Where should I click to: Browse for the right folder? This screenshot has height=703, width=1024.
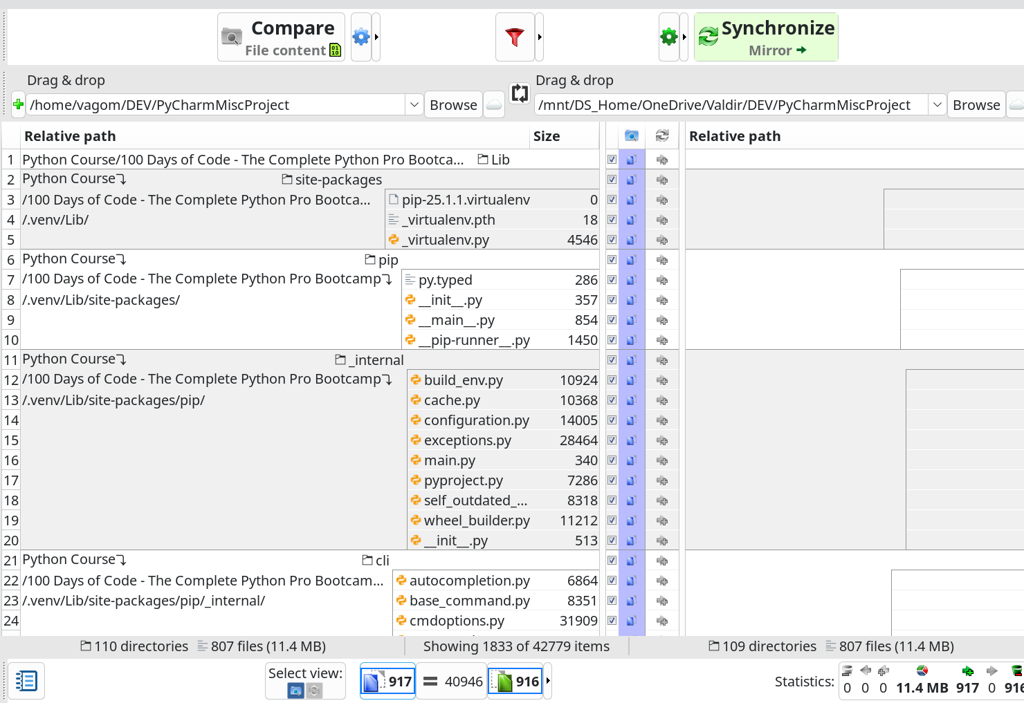(x=976, y=105)
